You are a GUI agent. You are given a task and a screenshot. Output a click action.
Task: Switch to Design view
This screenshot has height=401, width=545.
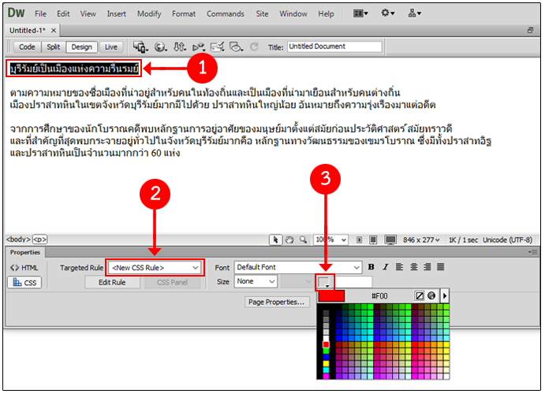tap(80, 46)
